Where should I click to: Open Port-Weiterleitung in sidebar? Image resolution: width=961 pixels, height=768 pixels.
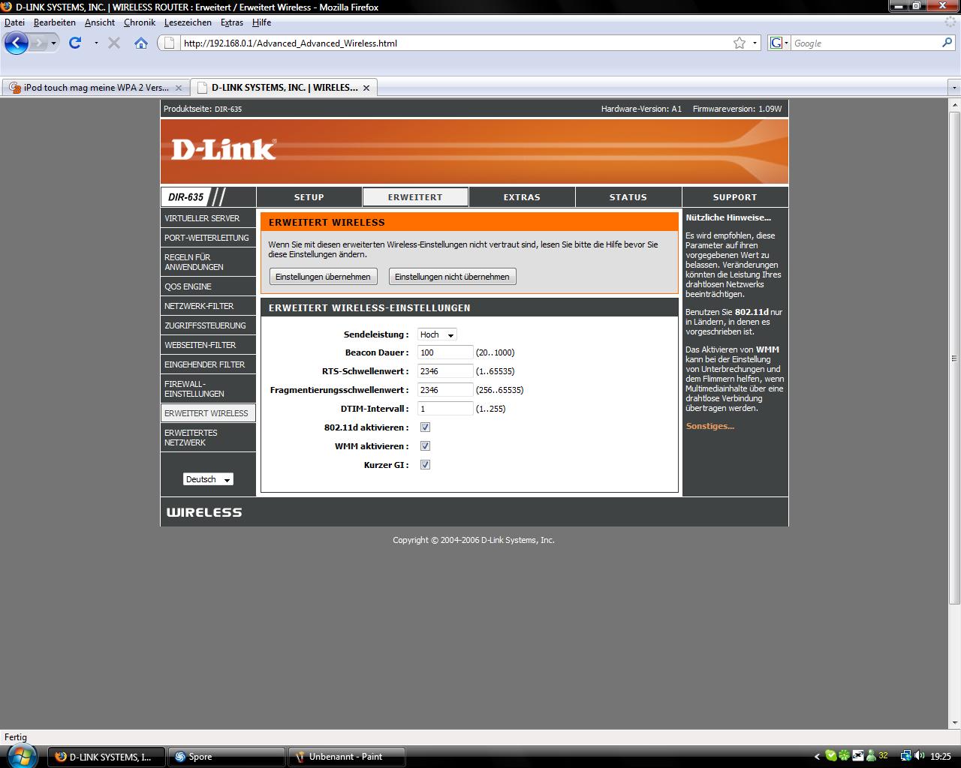(x=208, y=238)
